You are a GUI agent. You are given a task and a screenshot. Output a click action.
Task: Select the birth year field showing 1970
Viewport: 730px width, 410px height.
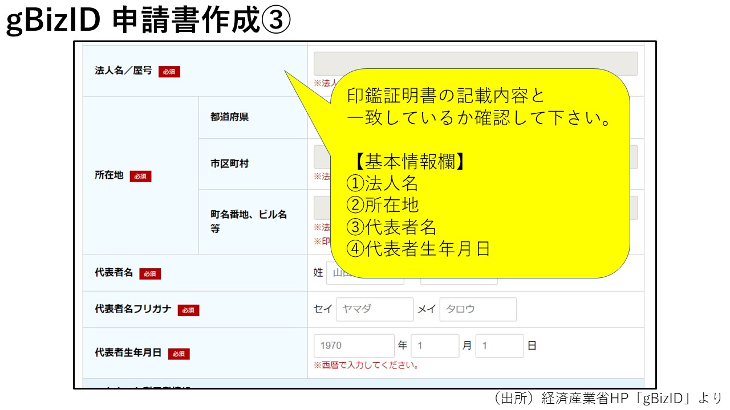(354, 346)
